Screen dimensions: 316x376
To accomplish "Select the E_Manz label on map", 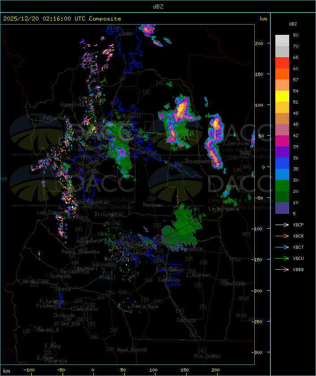I will click(53, 346).
